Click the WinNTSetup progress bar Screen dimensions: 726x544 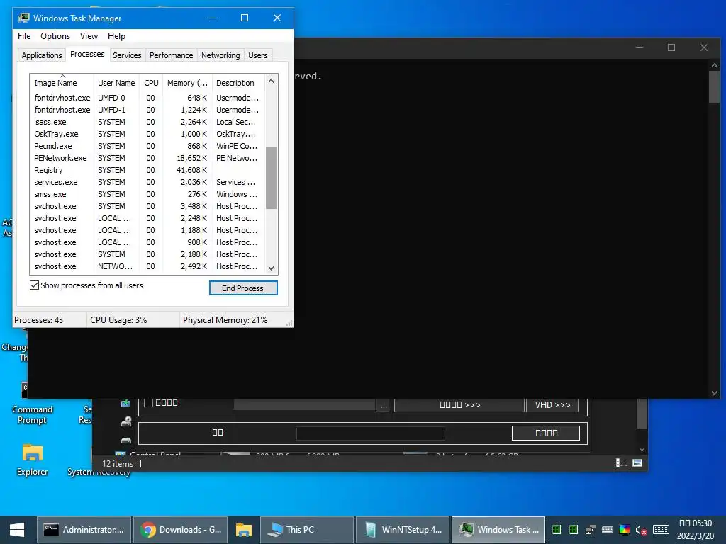coord(370,433)
